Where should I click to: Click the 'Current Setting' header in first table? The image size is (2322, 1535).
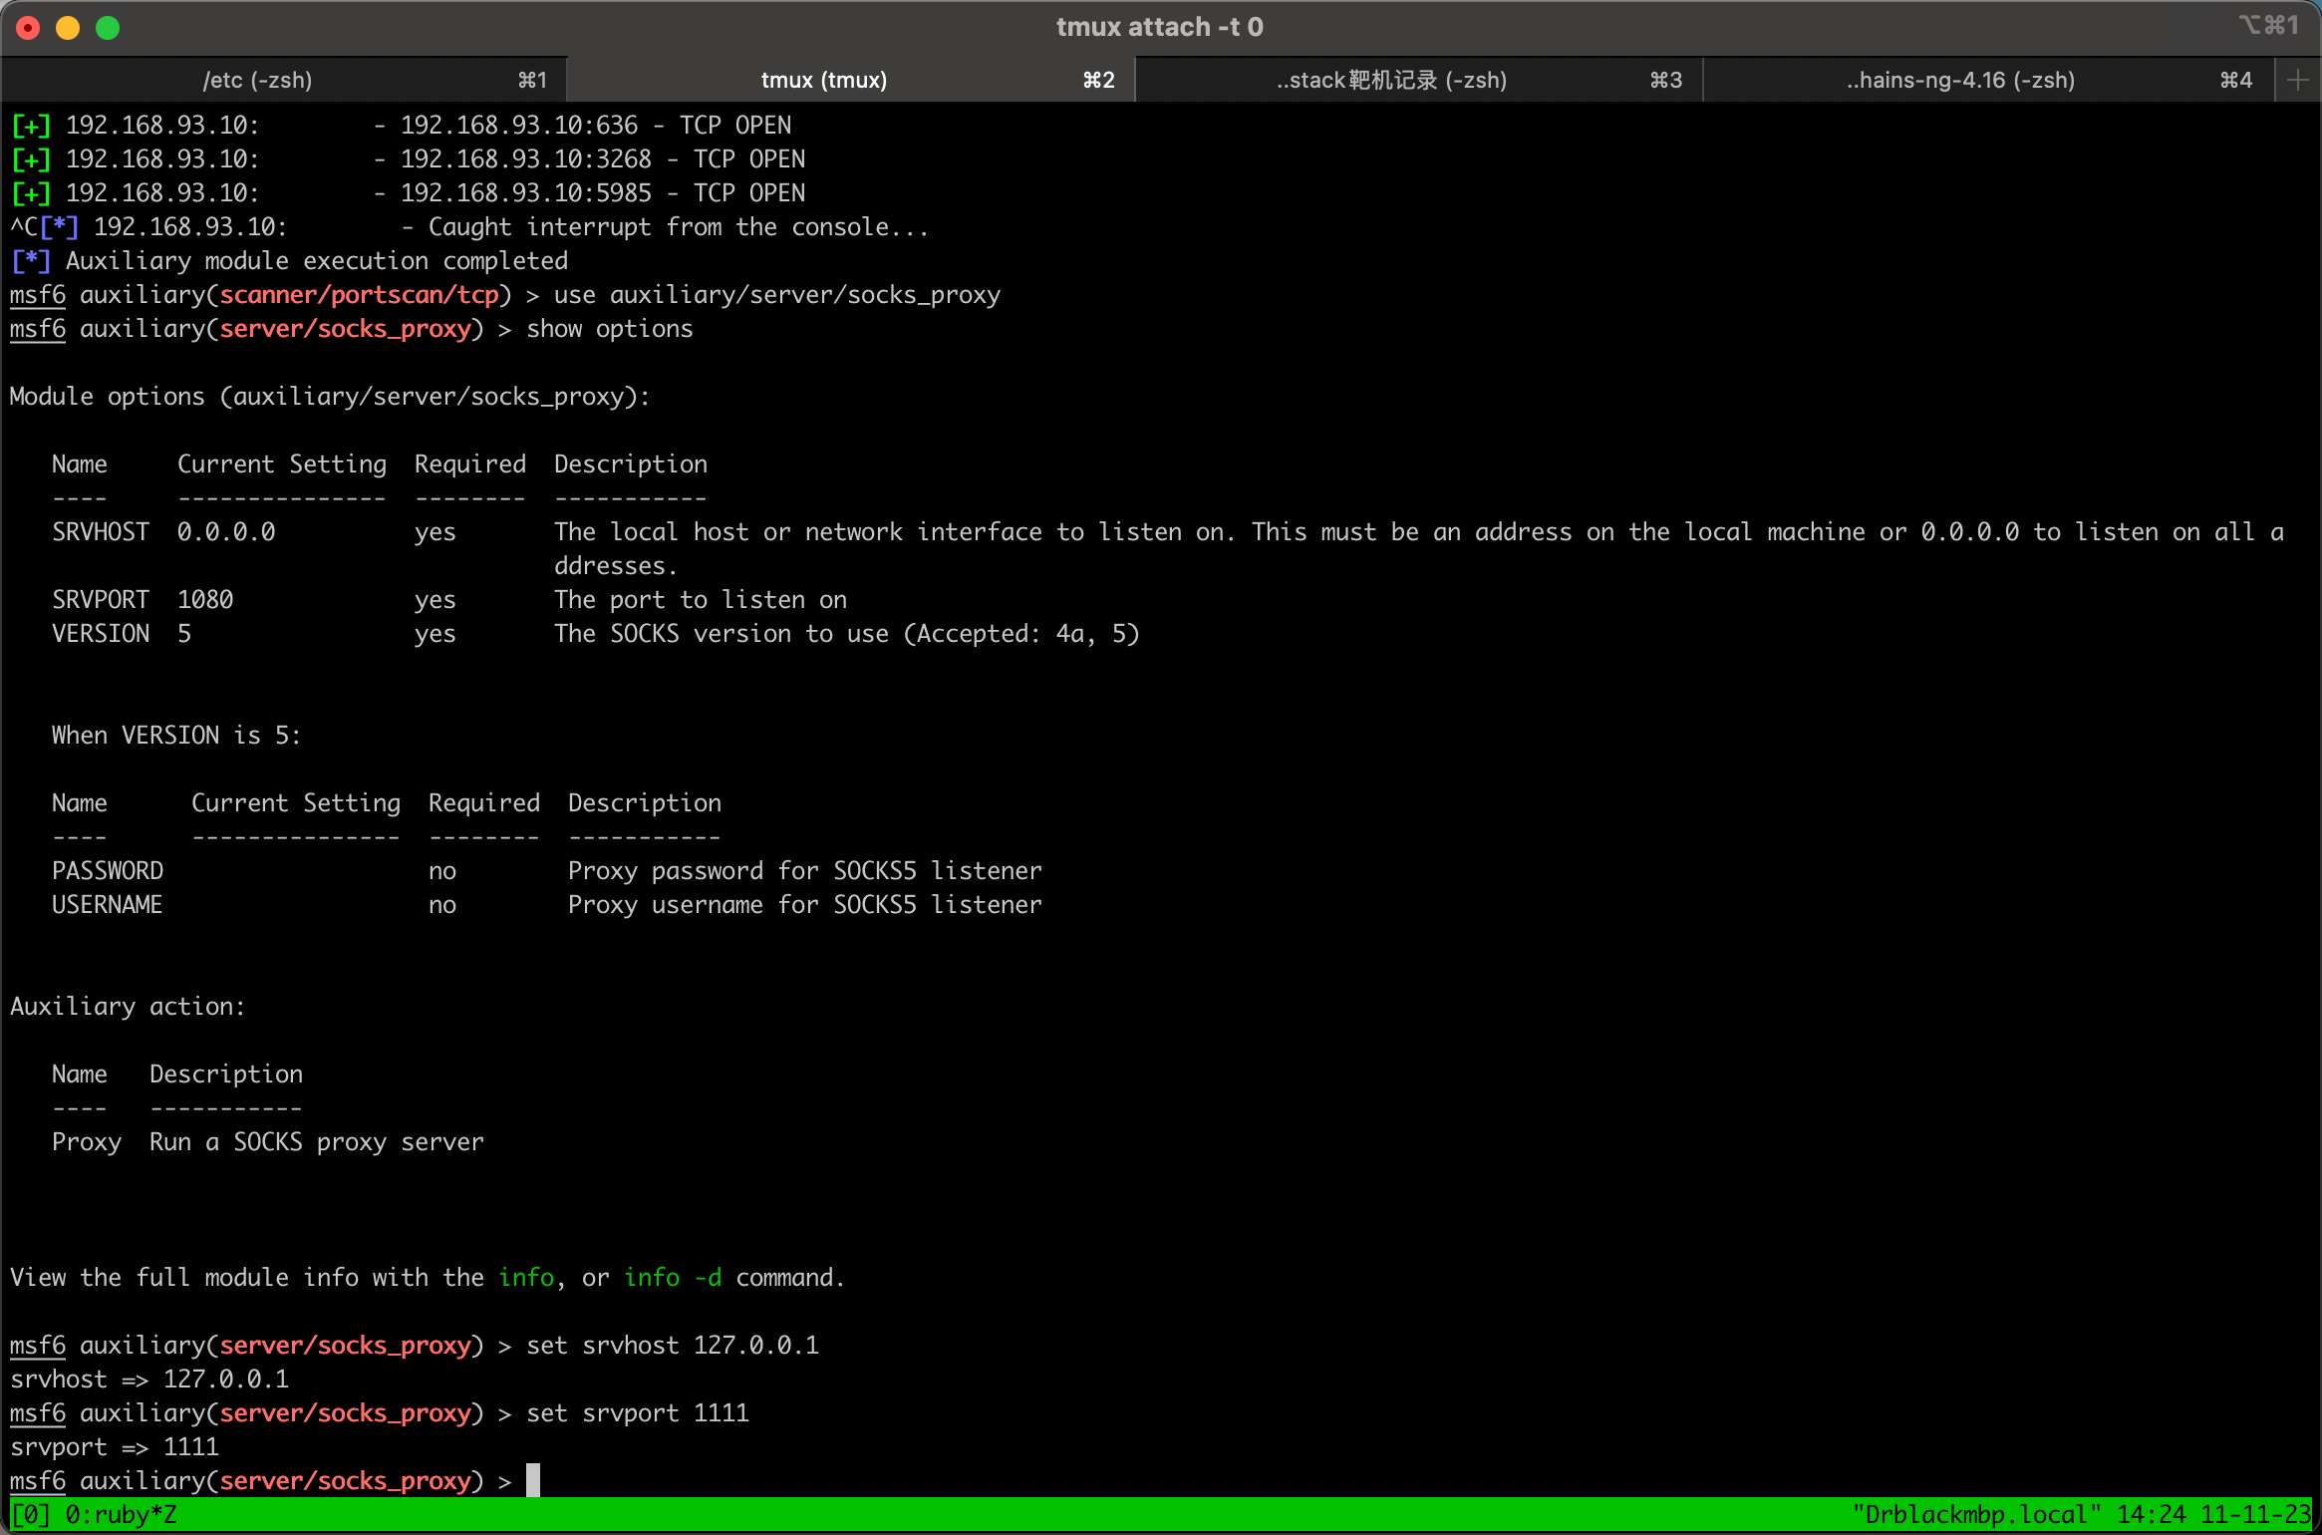282,464
